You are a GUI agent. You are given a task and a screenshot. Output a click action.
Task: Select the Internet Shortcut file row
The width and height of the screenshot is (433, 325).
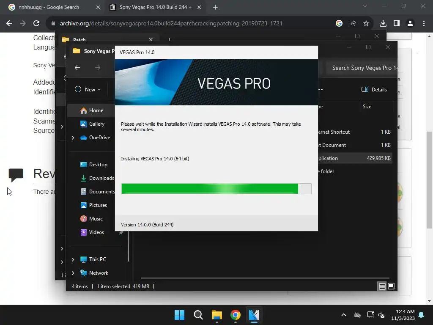355,132
